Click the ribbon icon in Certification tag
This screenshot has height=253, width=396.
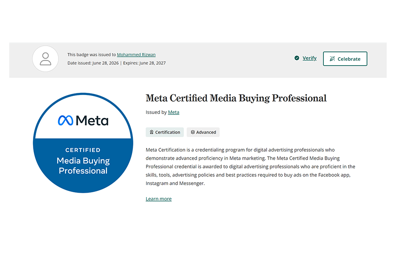[x=151, y=132]
